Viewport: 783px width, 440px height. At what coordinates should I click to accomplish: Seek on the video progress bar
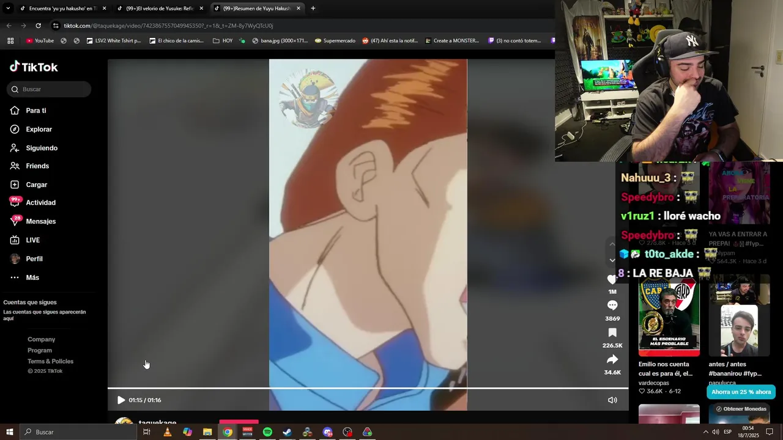[x=368, y=388]
